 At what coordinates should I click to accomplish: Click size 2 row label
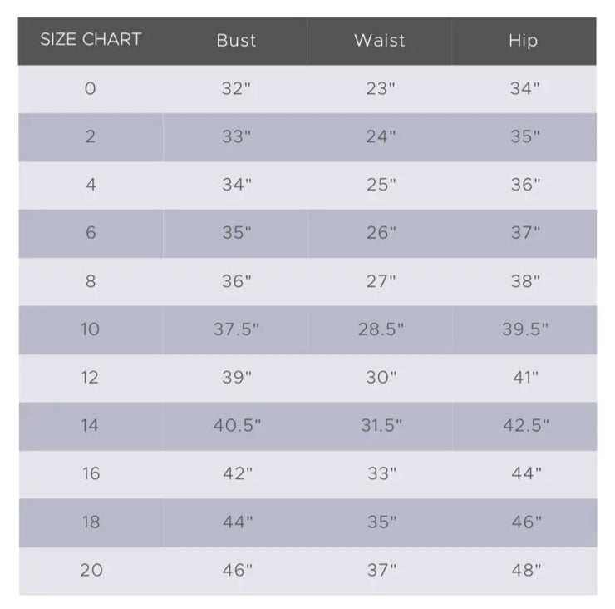91,136
